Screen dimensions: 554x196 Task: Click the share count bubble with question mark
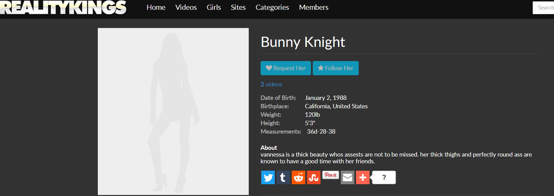pos(384,177)
